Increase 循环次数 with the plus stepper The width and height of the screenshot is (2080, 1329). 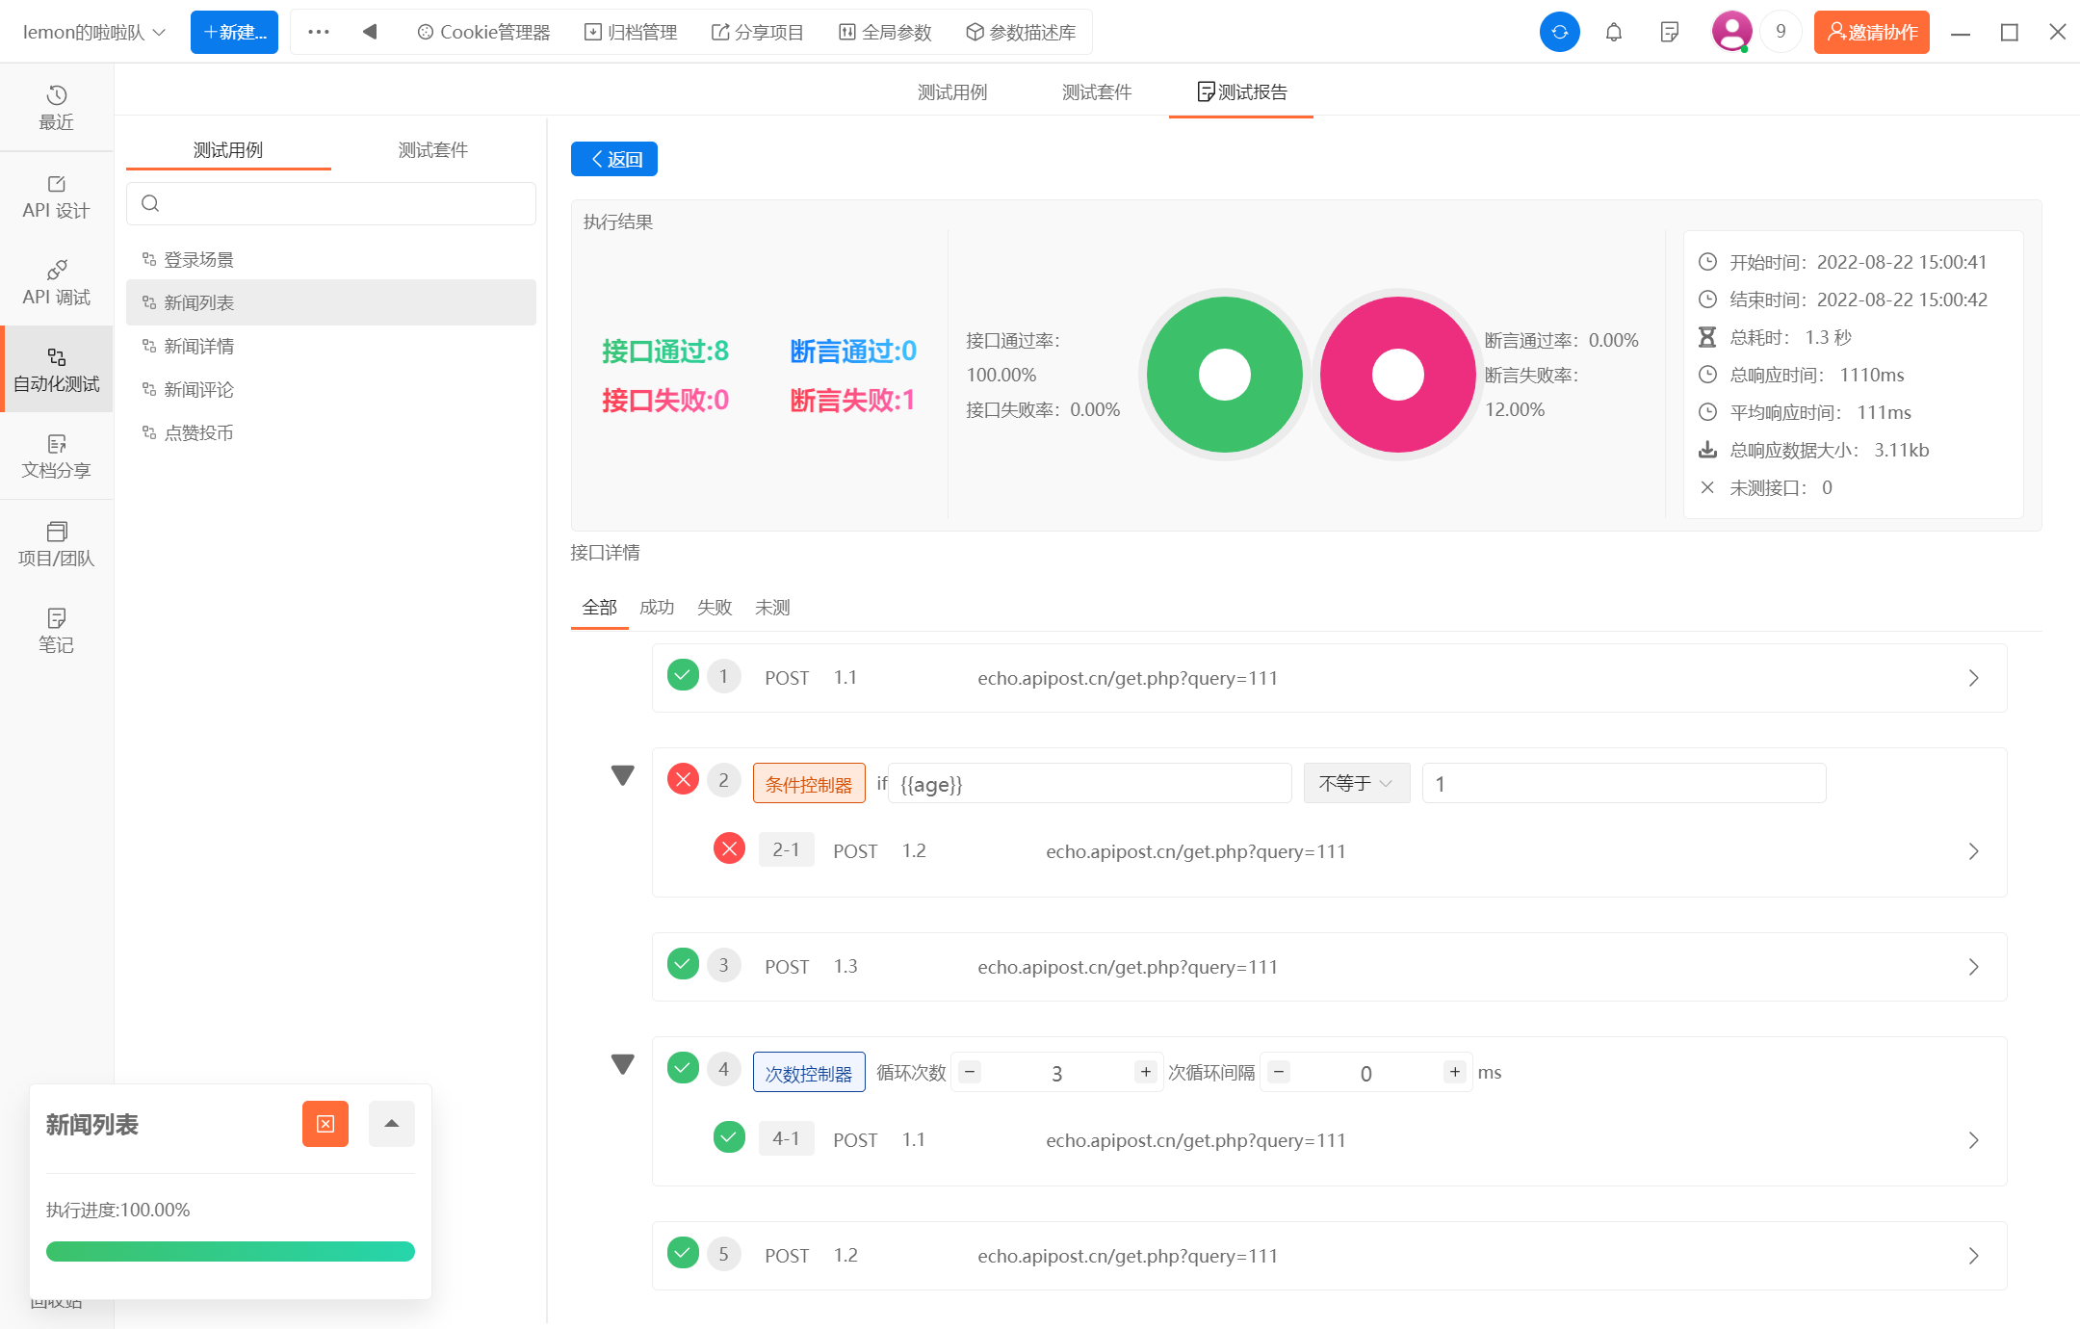(1145, 1072)
